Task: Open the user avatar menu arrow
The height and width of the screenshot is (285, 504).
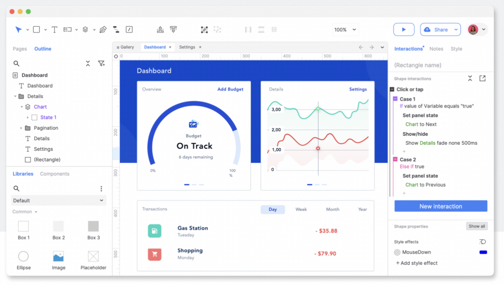Action: [484, 30]
